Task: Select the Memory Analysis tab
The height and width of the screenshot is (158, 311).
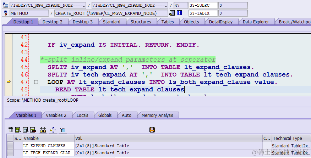Action: click(157, 115)
